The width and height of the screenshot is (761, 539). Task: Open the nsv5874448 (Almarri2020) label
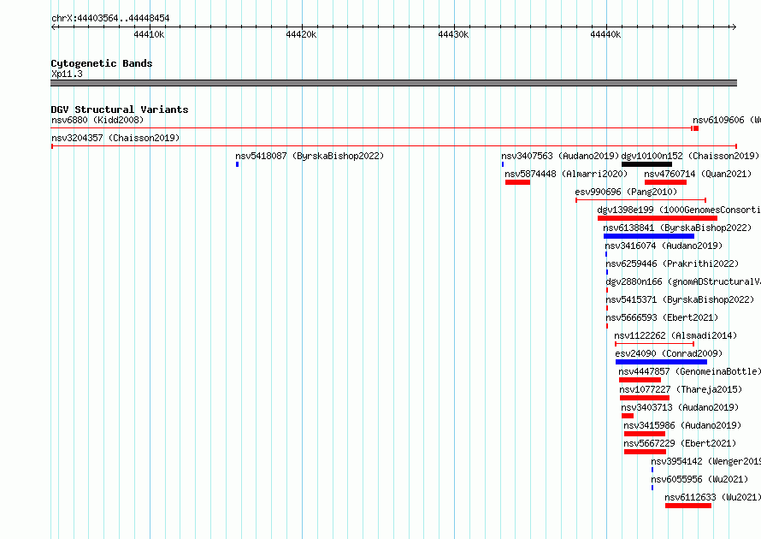pos(566,174)
